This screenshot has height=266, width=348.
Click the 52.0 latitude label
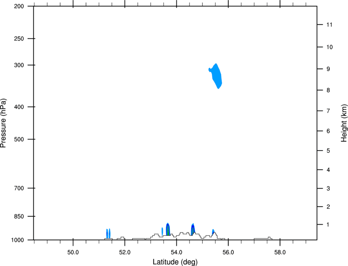125,252
